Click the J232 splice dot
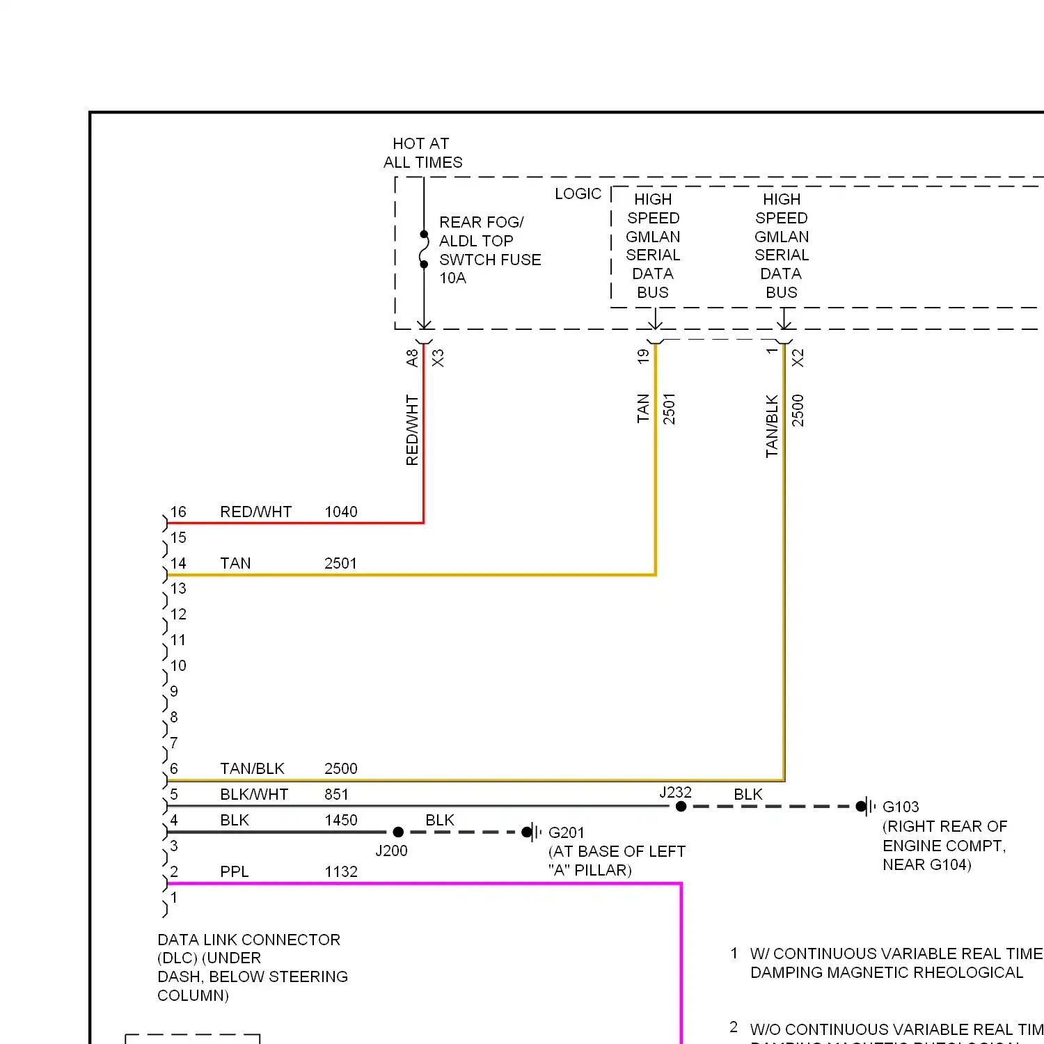The height and width of the screenshot is (1044, 1044). [681, 807]
